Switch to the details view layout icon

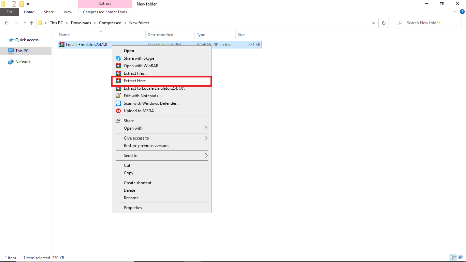[453, 258]
